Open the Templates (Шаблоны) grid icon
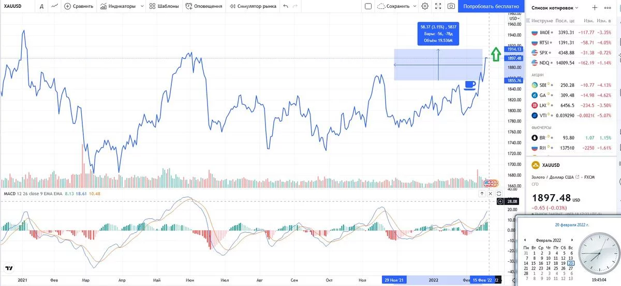Image resolution: width=621 pixels, height=286 pixels. 152,7
